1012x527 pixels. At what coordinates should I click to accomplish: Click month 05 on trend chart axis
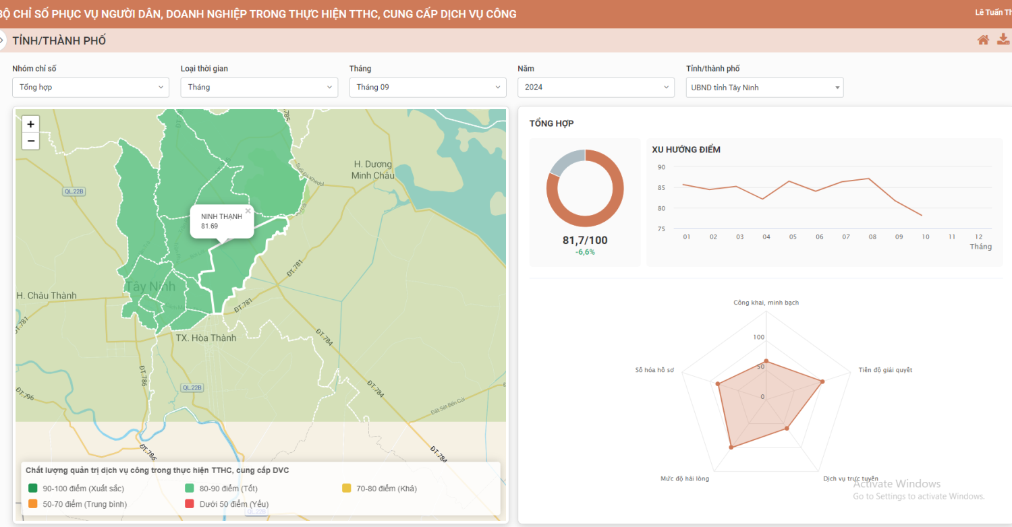point(793,237)
